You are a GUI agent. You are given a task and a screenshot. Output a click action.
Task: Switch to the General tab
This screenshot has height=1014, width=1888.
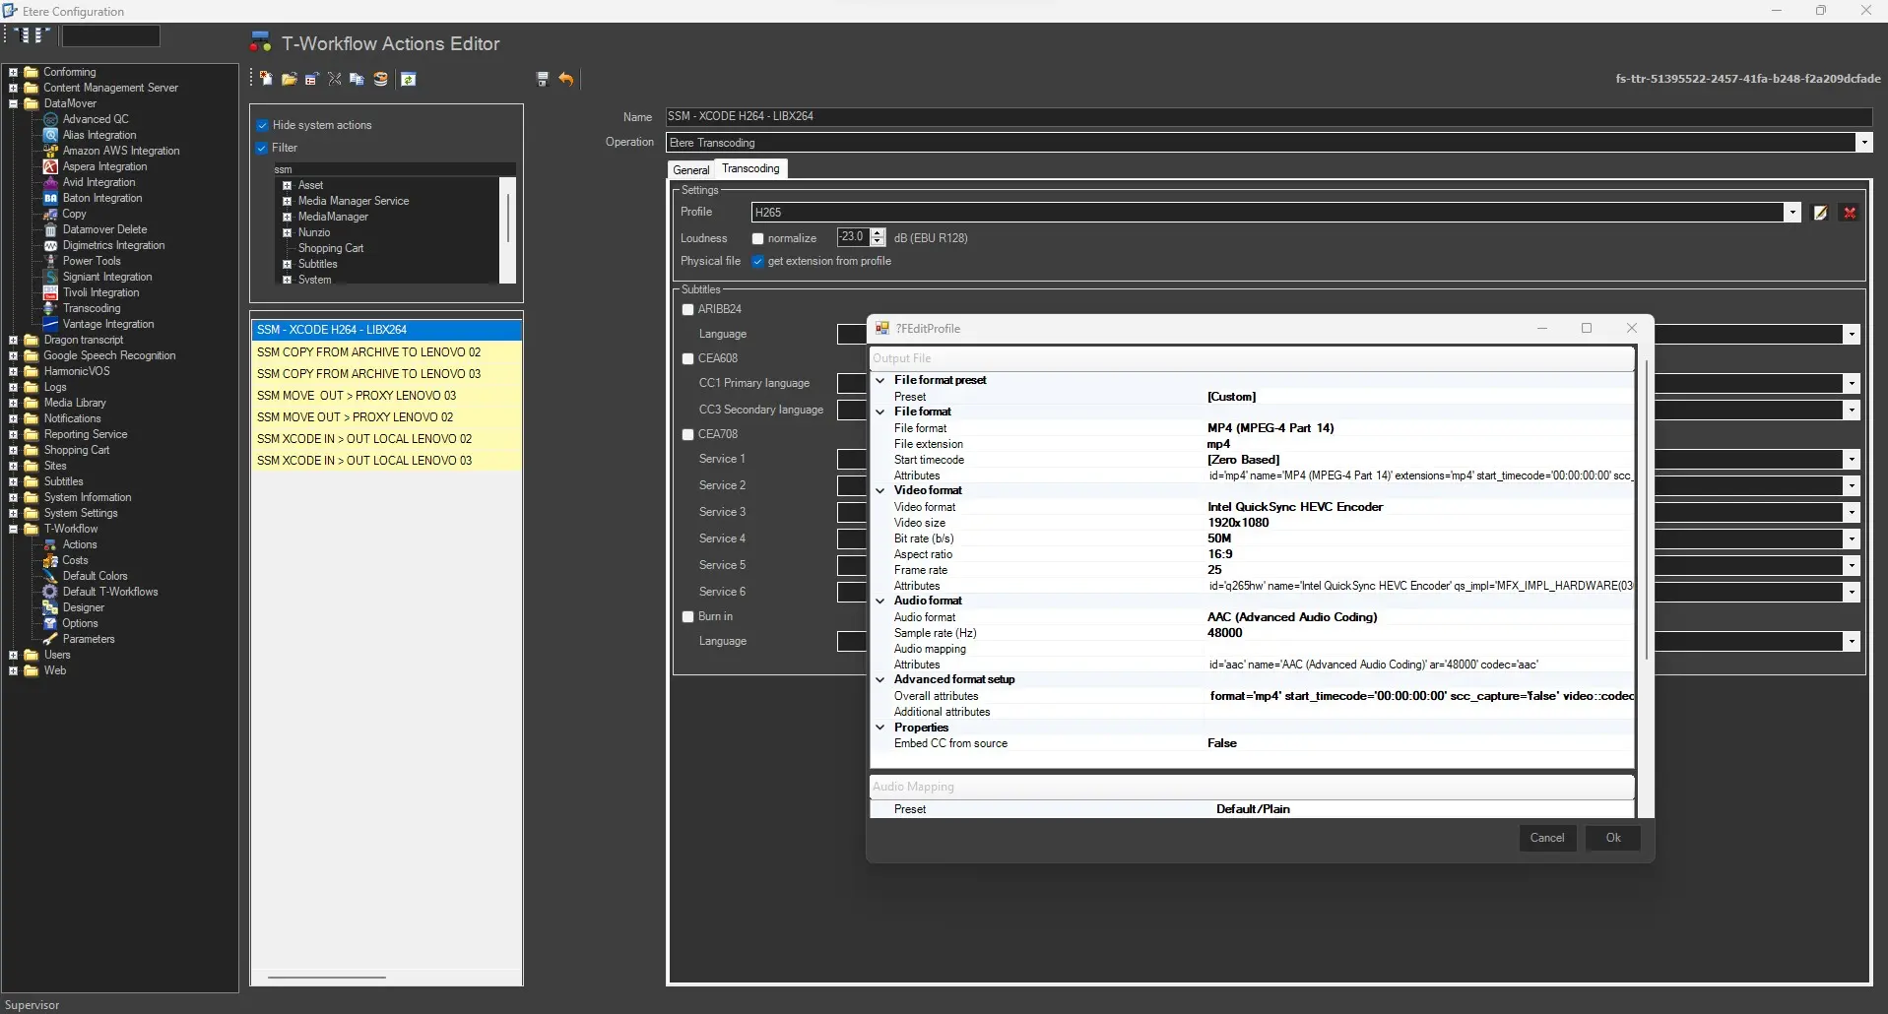[690, 169]
